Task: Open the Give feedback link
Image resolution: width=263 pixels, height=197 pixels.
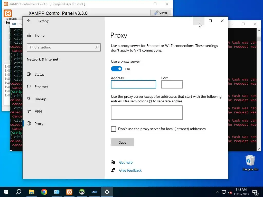Action: click(x=130, y=170)
